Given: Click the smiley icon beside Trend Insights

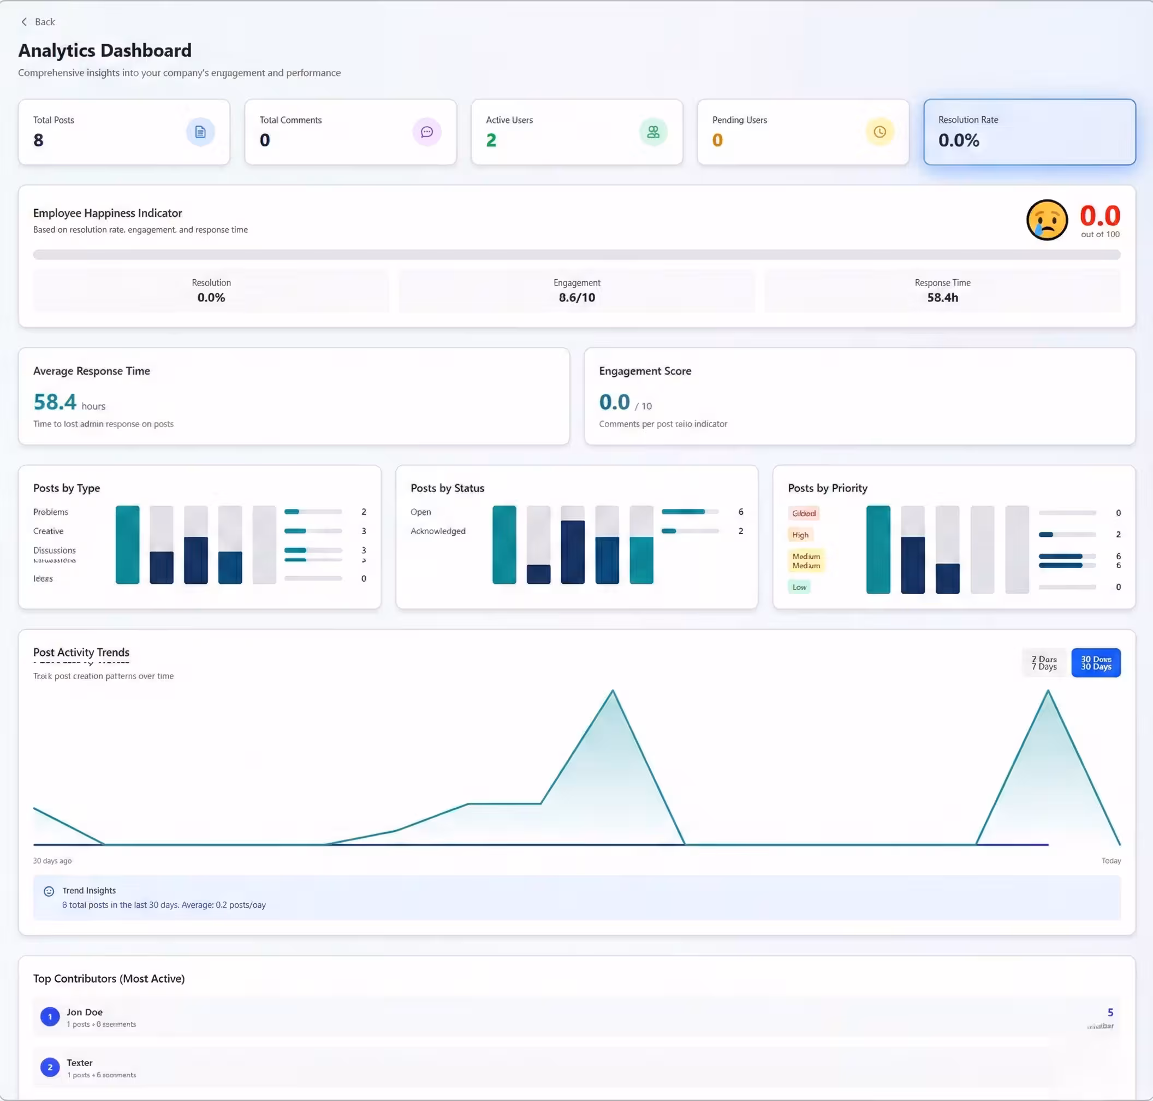Looking at the screenshot, I should [x=49, y=891].
